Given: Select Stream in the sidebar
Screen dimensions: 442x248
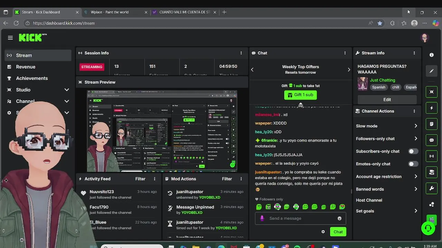Looking at the screenshot, I should (38, 55).
